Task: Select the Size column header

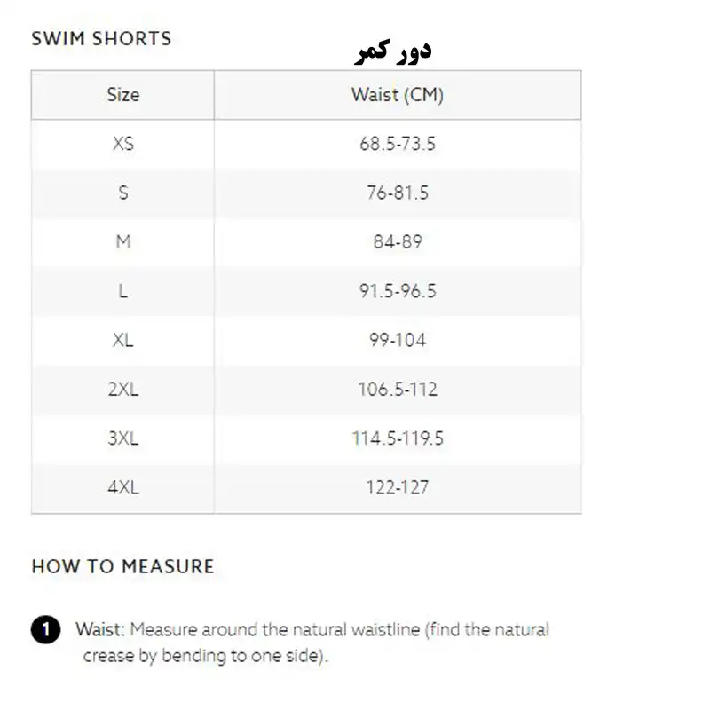Action: [x=122, y=94]
